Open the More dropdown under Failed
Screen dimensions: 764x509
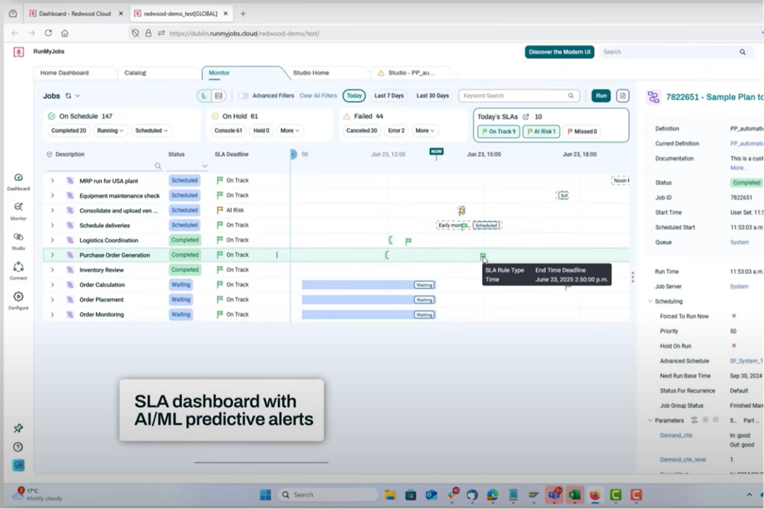point(423,130)
